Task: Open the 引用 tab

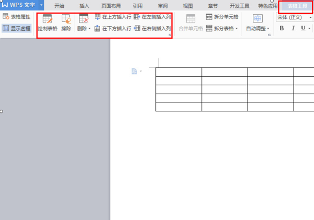Action: (x=138, y=6)
